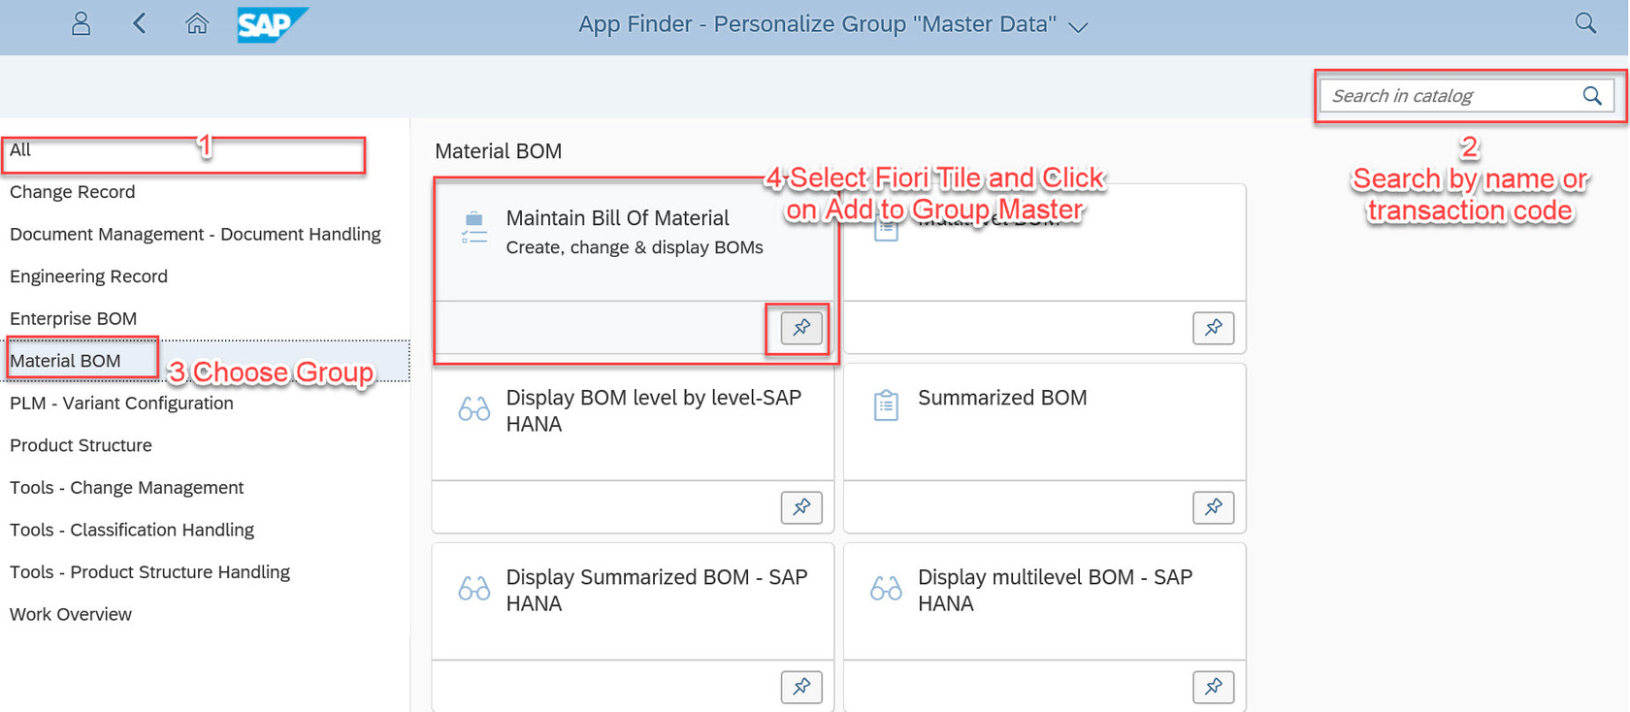Image resolution: width=1630 pixels, height=712 pixels.
Task: Open the user profile icon
Action: [81, 23]
